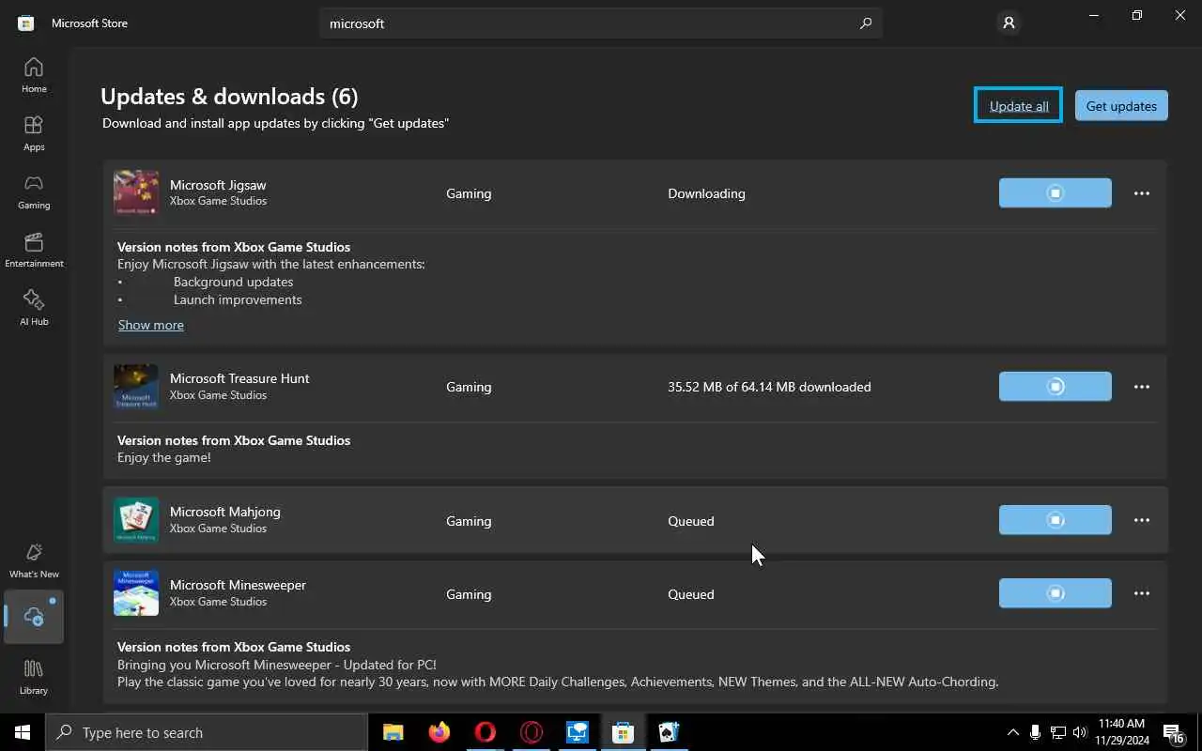Select the Microsoft Treasure Hunt title text

click(x=239, y=378)
